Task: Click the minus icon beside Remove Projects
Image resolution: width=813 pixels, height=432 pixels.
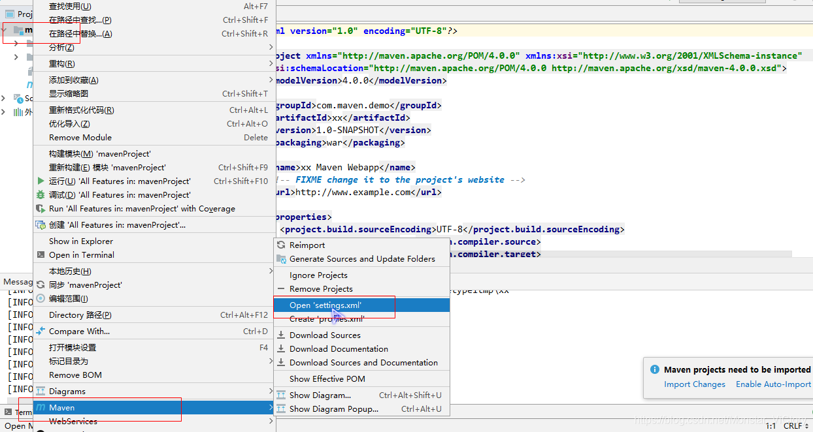Action: [x=282, y=288]
